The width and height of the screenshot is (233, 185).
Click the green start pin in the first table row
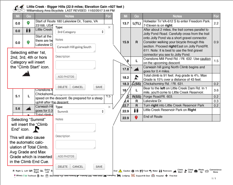tap(28, 23)
